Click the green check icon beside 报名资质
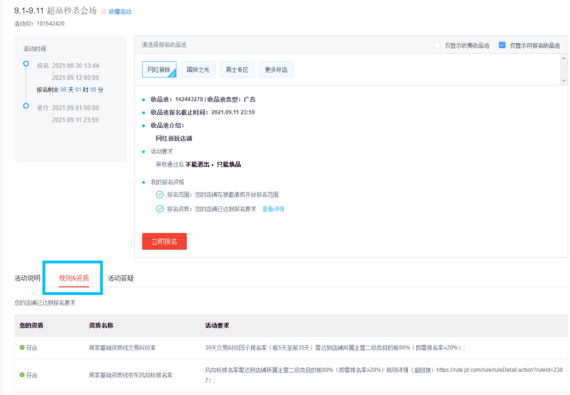Image resolution: width=570 pixels, height=395 pixels. coord(159,209)
